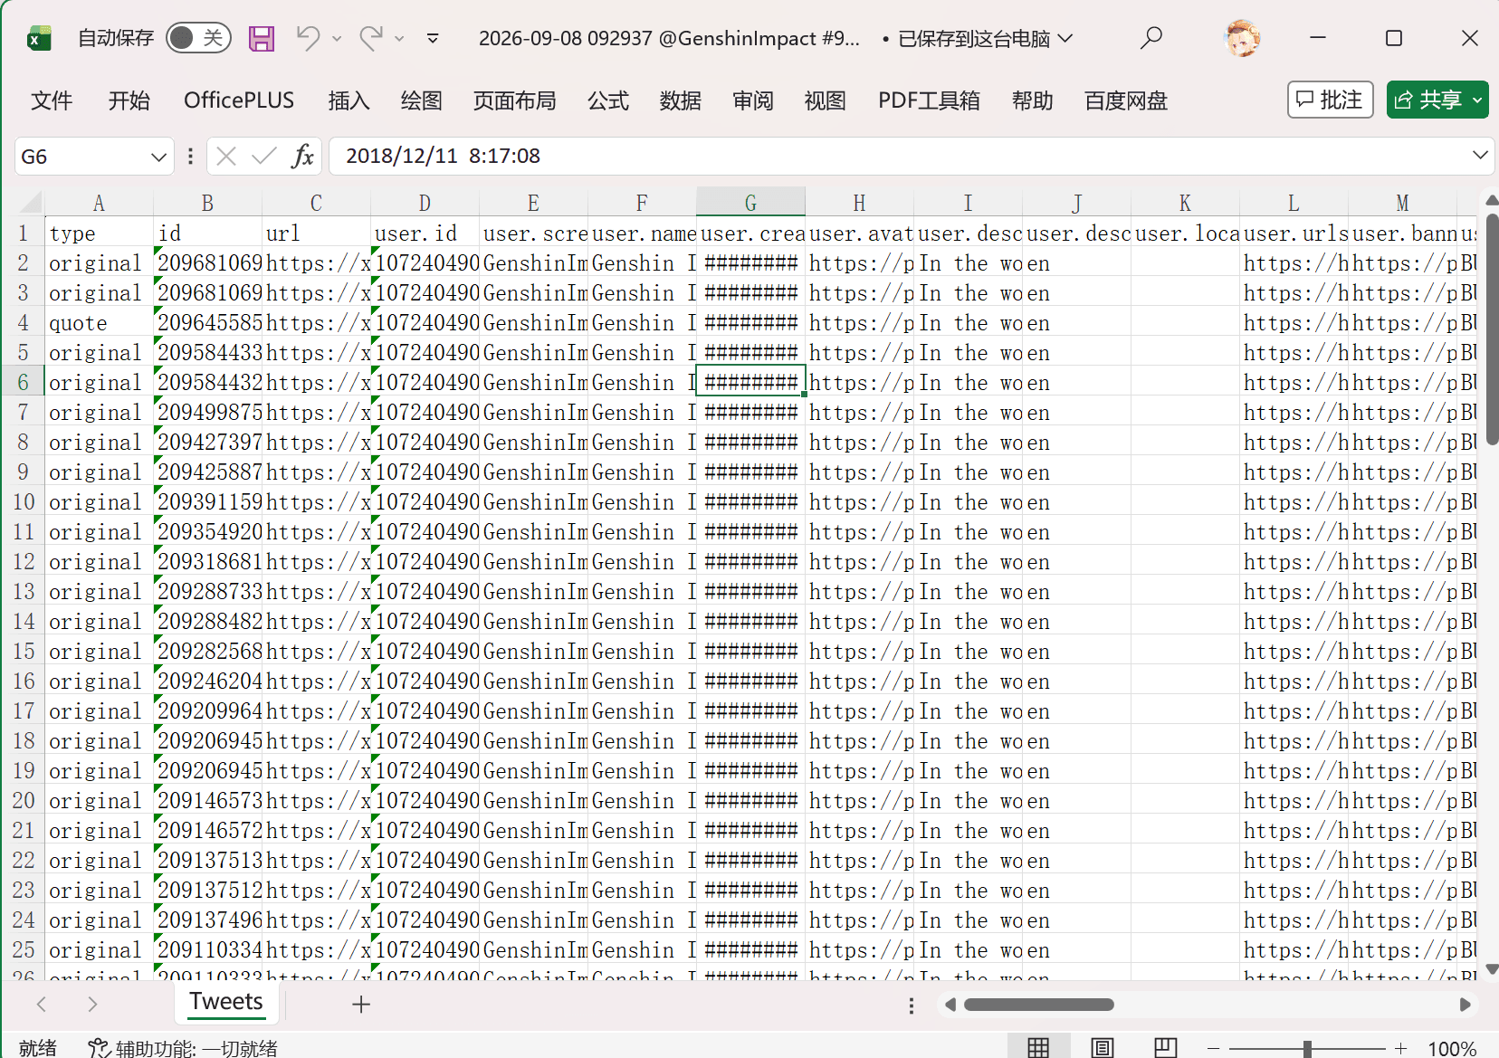Open the PDF工具箱 tab
Screen dimensions: 1499x1058
click(929, 100)
